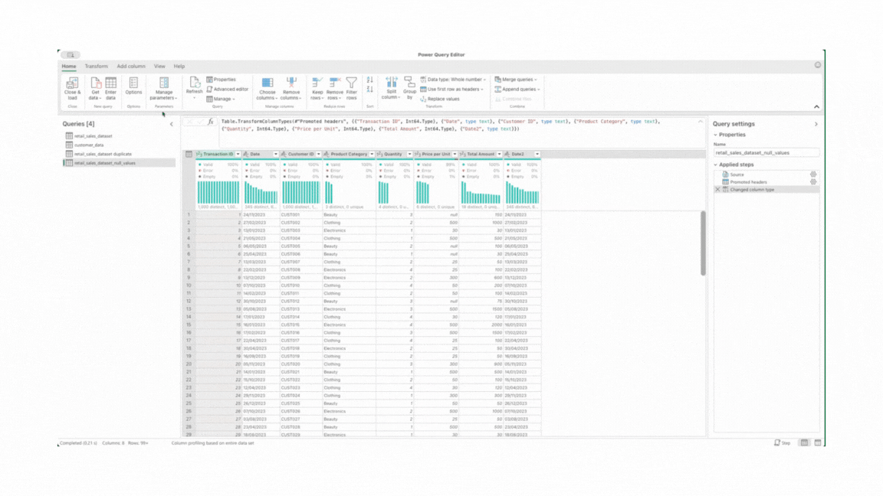
Task: Open the Add column tab
Action: click(130, 67)
